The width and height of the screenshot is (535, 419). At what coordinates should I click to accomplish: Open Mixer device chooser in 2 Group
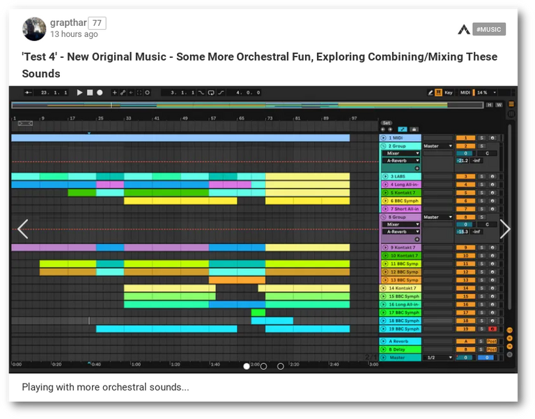click(401, 153)
